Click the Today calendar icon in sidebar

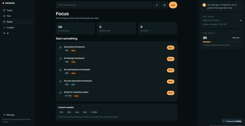tap(4, 10)
